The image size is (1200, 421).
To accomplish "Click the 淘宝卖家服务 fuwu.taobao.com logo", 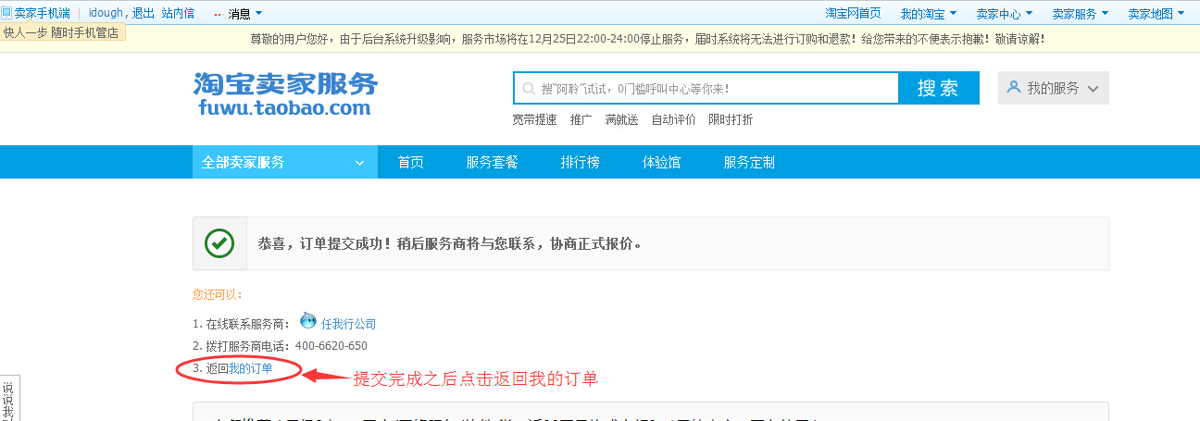I will coord(286,93).
